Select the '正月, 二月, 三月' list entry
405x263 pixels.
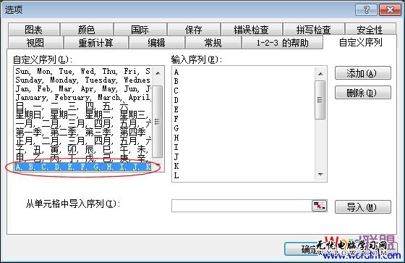83,141
